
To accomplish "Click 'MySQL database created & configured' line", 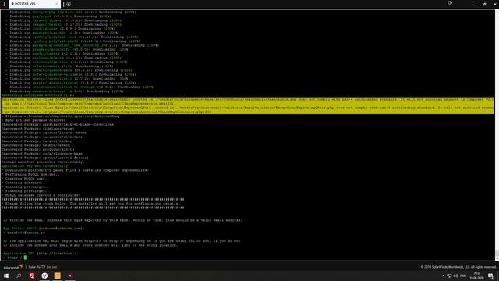I will click(x=41, y=195).
